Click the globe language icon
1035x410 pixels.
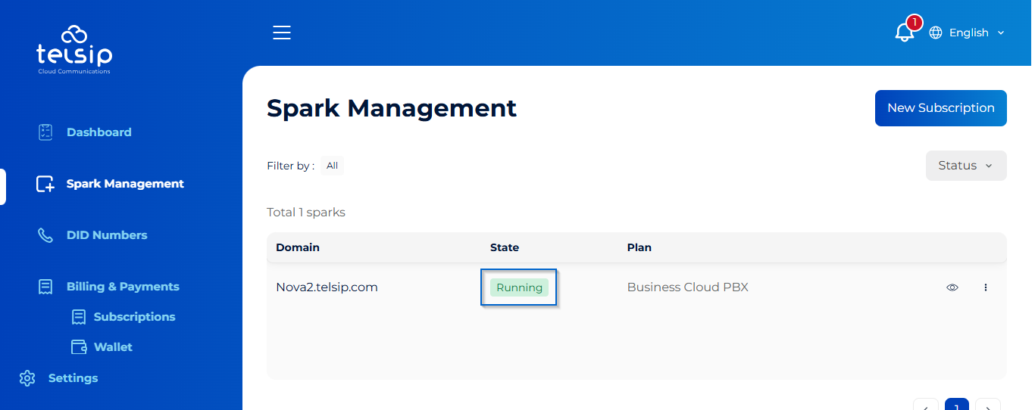[x=936, y=33]
